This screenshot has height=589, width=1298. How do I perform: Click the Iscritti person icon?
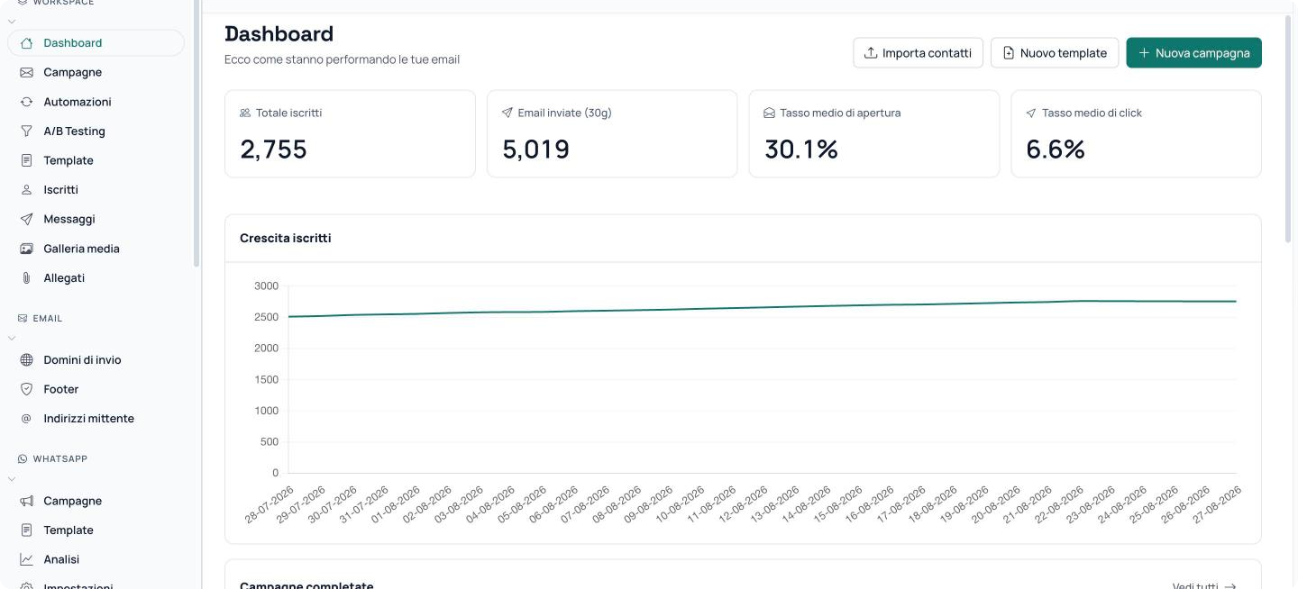(x=26, y=190)
